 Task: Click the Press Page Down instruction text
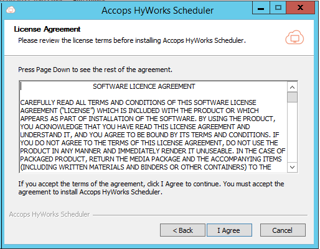pos(95,70)
